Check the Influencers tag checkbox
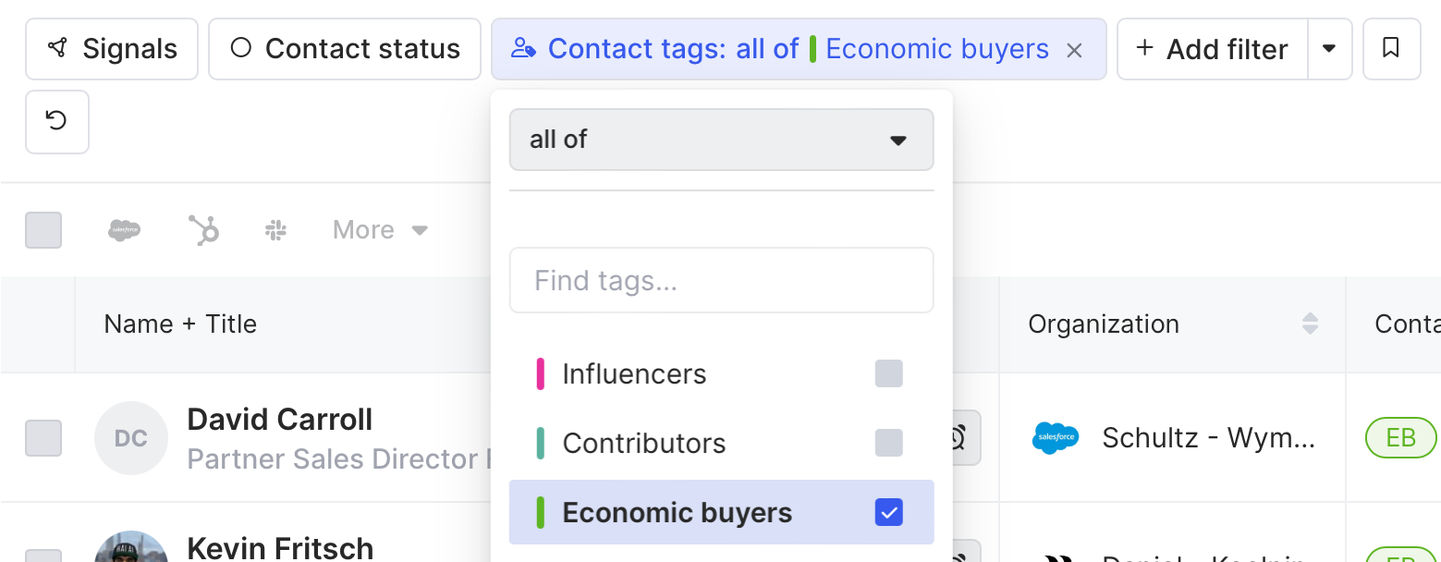Viewport: 1441px width, 562px height. click(888, 373)
